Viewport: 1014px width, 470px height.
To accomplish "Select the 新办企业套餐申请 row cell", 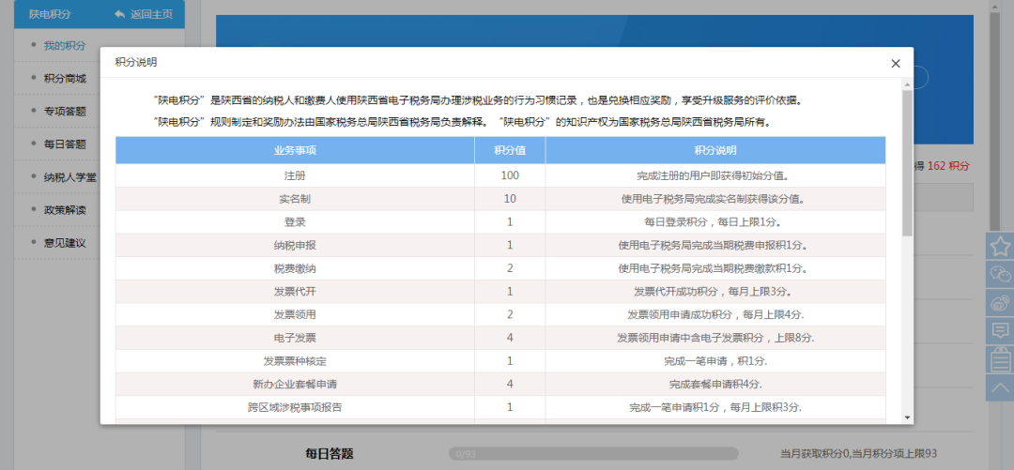I will click(x=295, y=384).
